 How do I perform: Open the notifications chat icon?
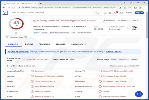[x=116, y=12]
